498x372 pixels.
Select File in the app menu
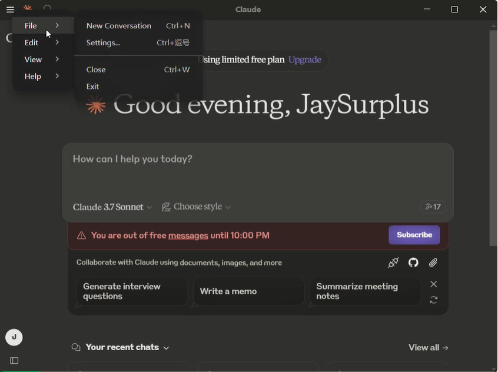point(43,25)
